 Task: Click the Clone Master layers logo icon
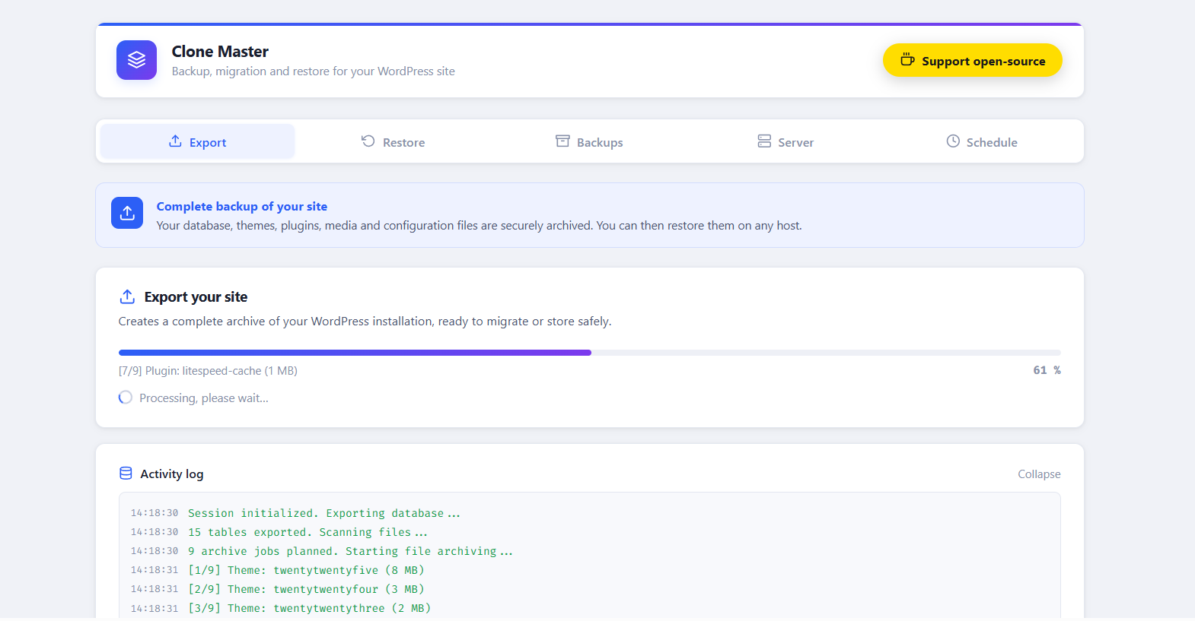pos(136,60)
